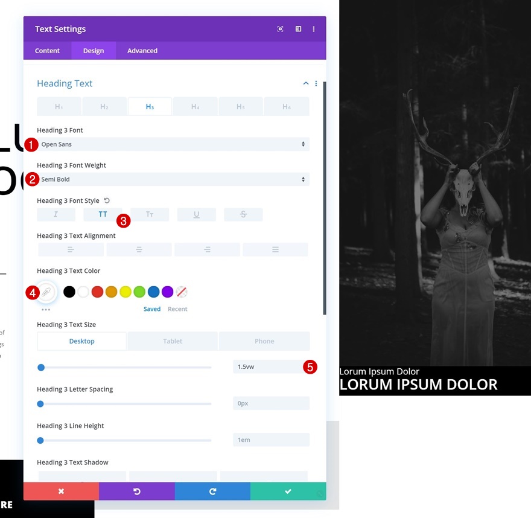This screenshot has height=518, width=531.
Task: Open Heading 3 Font Weight dropdown
Action: (x=173, y=179)
